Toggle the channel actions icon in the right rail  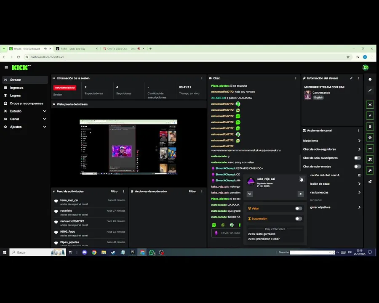pos(370,159)
